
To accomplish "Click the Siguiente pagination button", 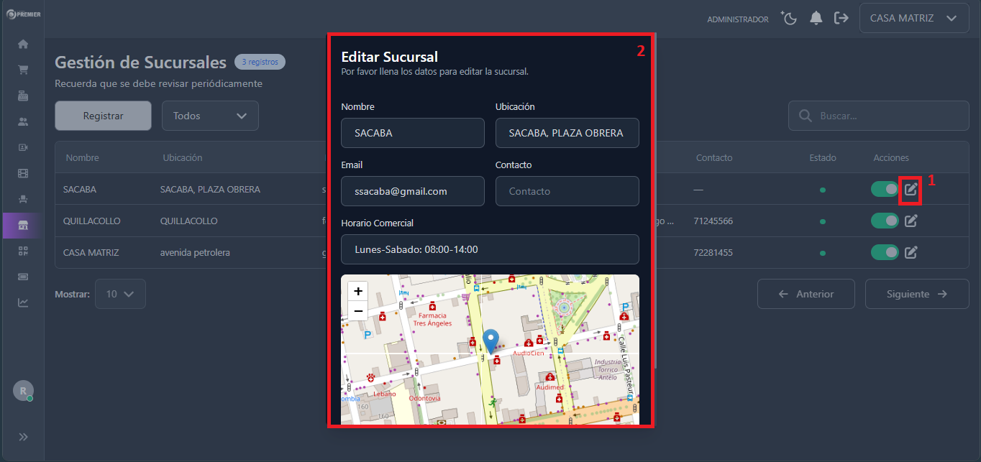I will (x=916, y=294).
